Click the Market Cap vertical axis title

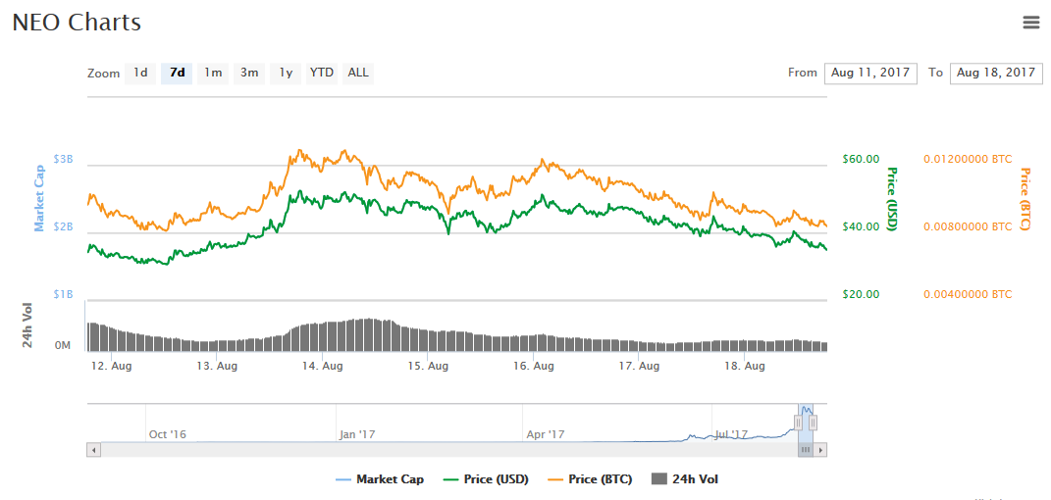(x=39, y=199)
